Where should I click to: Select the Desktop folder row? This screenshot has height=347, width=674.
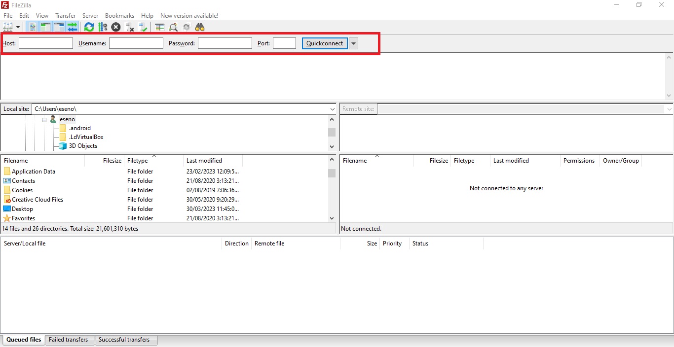(x=164, y=209)
